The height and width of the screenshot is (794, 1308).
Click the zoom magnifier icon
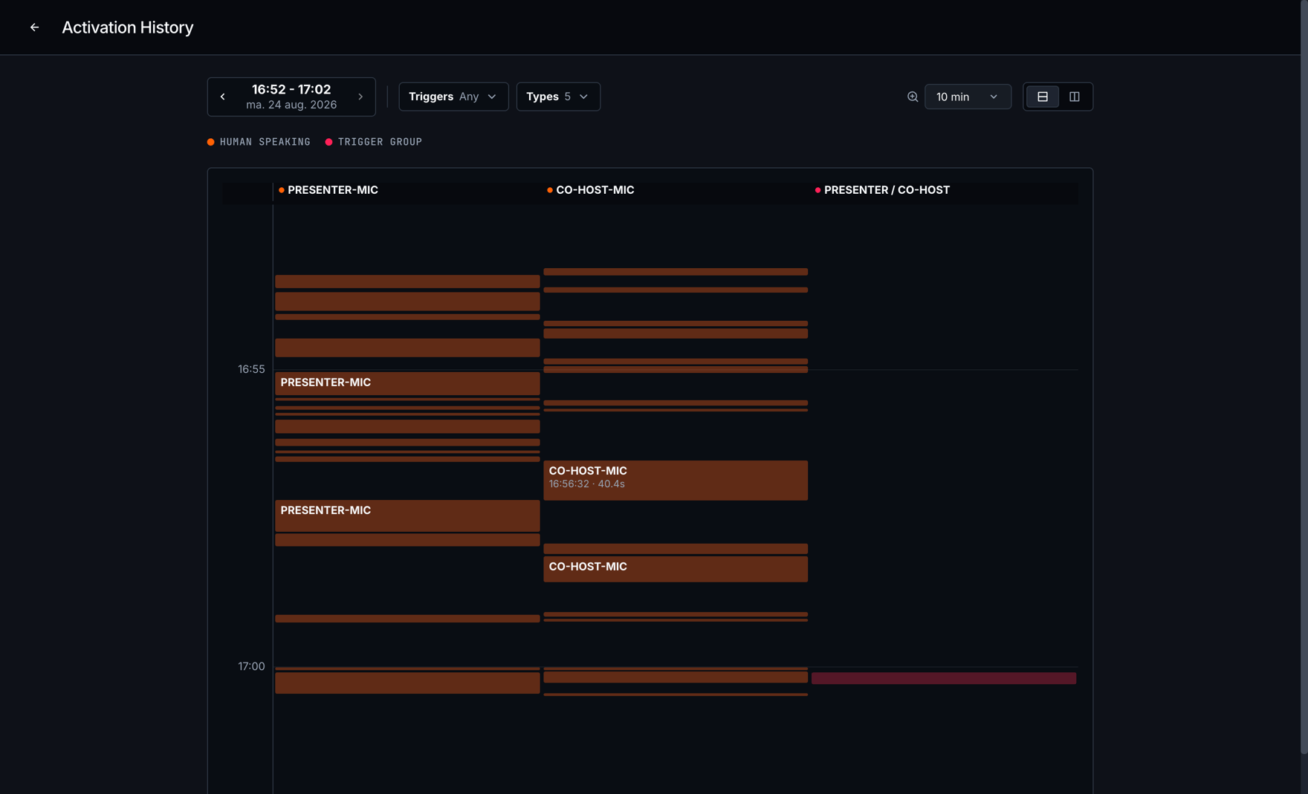click(913, 97)
